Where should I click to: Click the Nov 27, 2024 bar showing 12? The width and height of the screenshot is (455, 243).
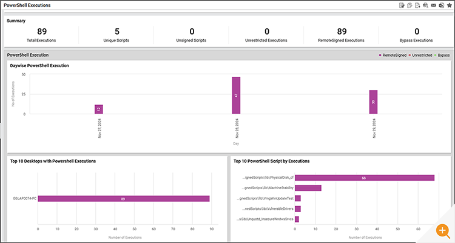(98, 109)
